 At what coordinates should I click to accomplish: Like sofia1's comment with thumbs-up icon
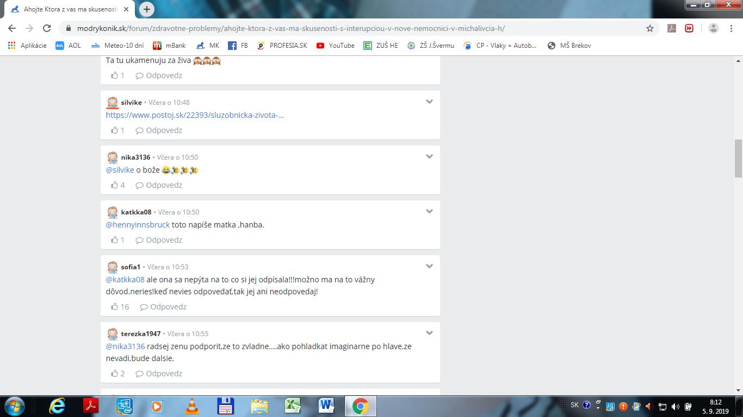pos(115,307)
